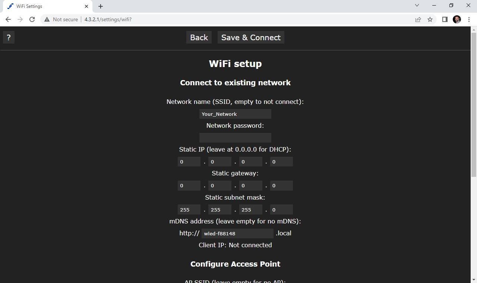Viewport: 477px width, 283px height.
Task: Reload the WiFi Settings page
Action: click(x=32, y=19)
